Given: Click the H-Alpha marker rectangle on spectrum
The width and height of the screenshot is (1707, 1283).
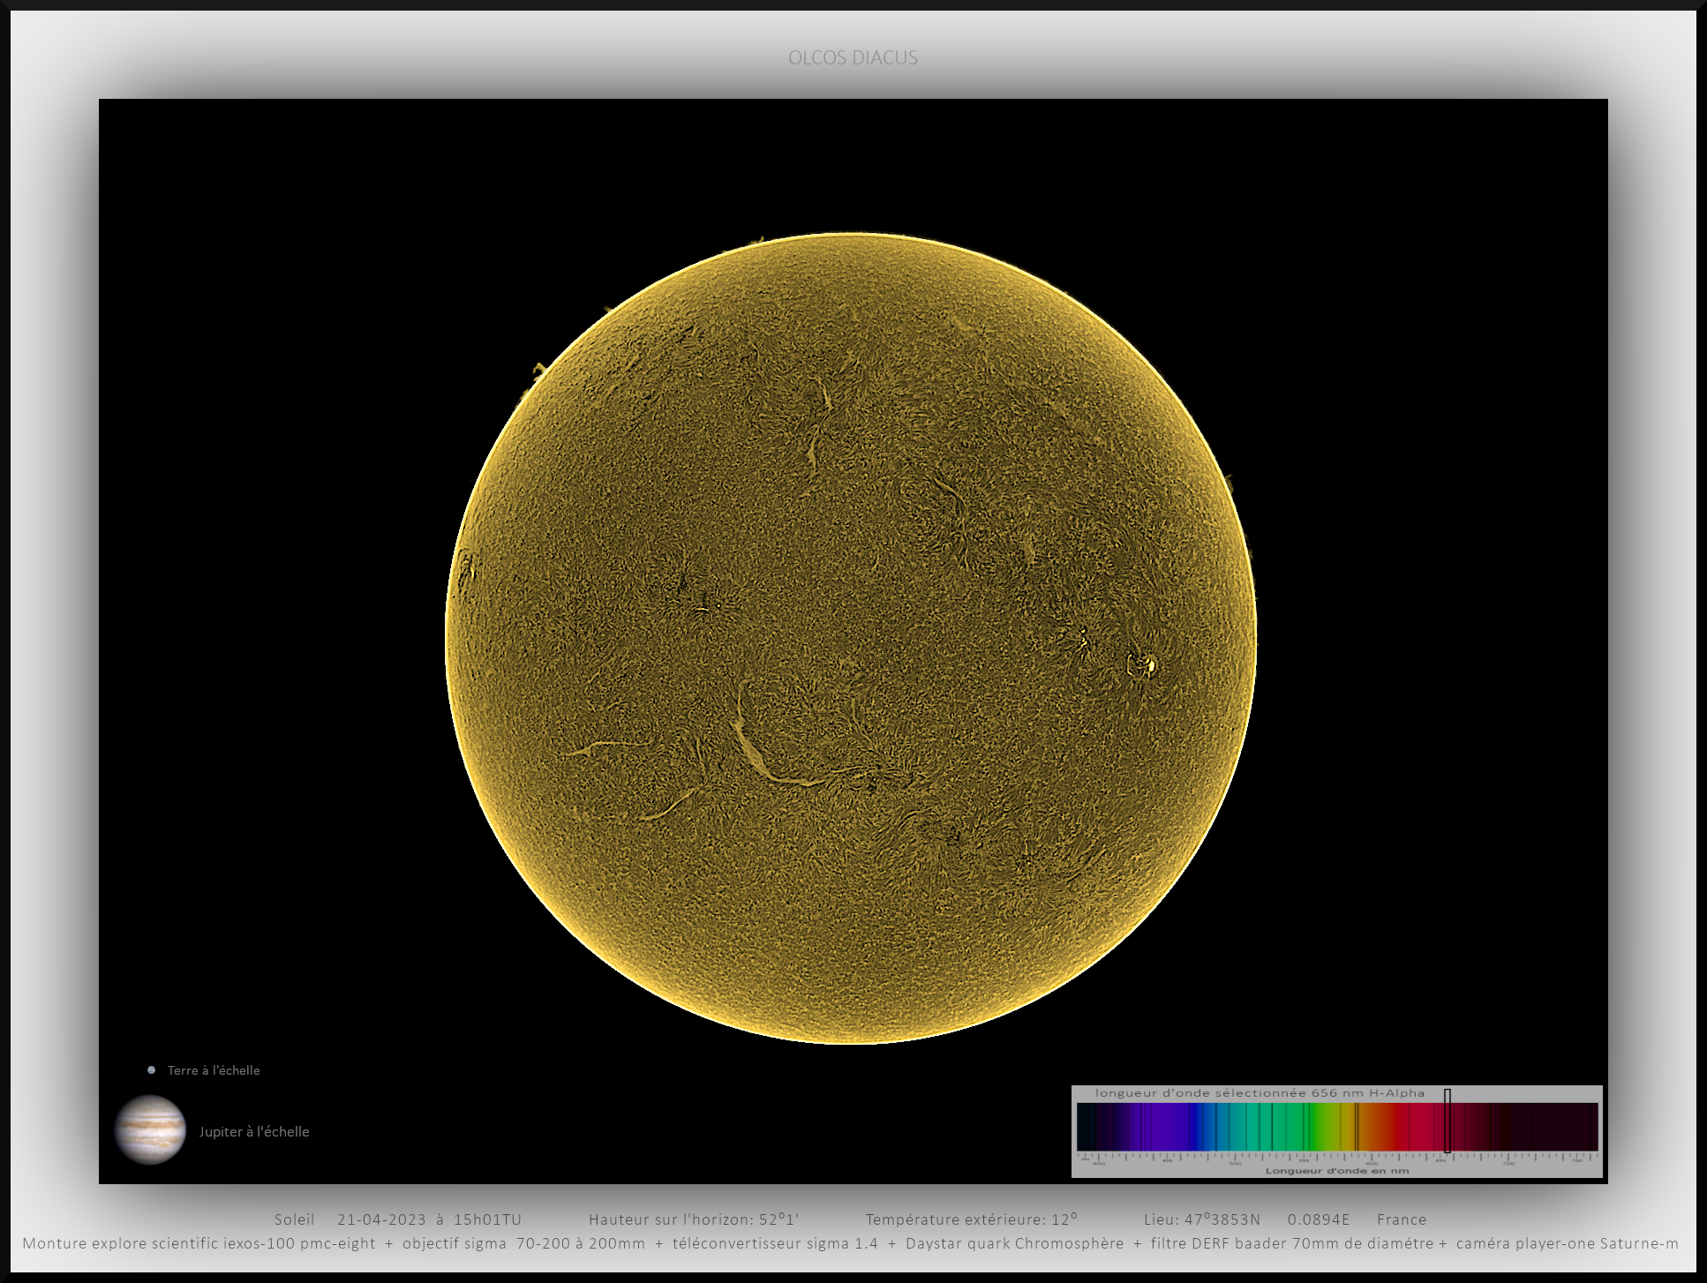Looking at the screenshot, I should point(1448,1121).
